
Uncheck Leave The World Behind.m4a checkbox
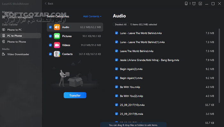116,51
